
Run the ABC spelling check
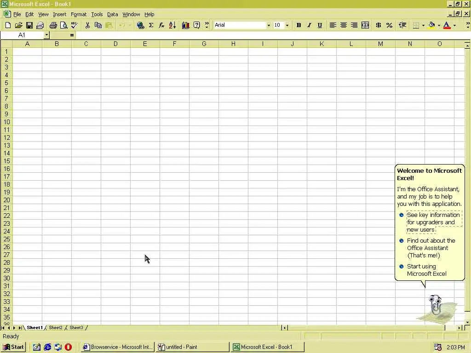(x=74, y=25)
